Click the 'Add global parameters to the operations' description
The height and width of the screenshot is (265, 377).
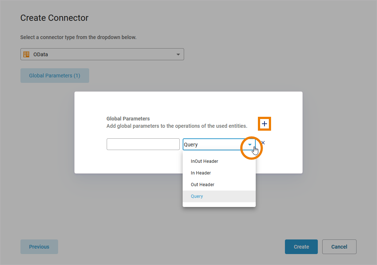177,126
